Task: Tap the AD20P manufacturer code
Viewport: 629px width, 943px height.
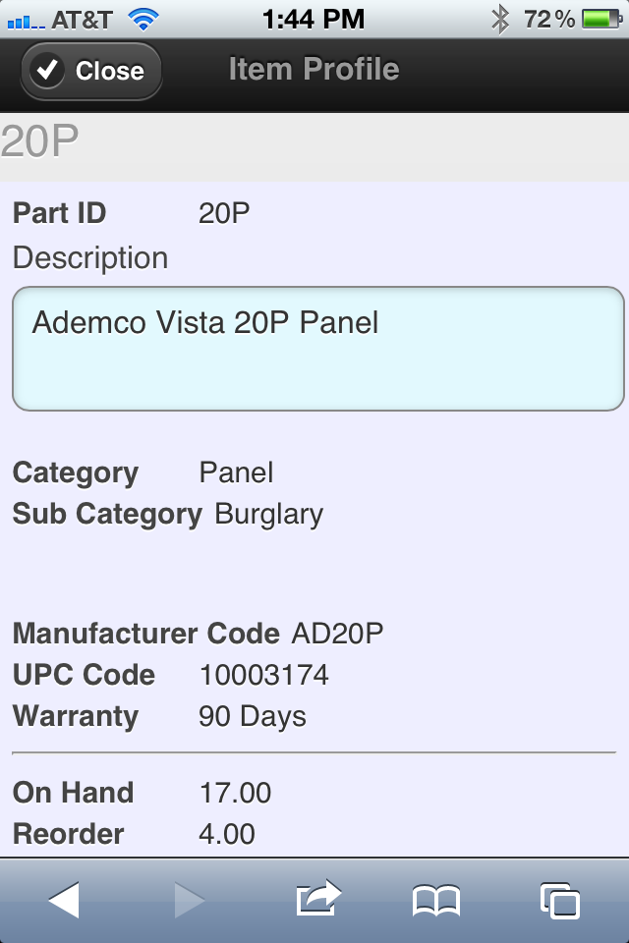Action: pyautogui.click(x=338, y=634)
